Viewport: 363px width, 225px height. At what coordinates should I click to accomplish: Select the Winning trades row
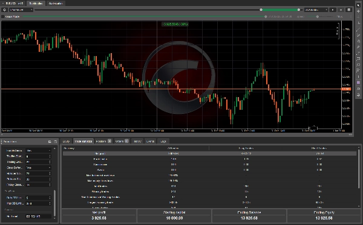point(209,192)
